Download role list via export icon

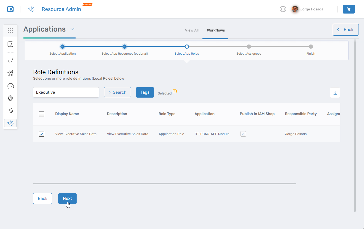[x=335, y=93]
